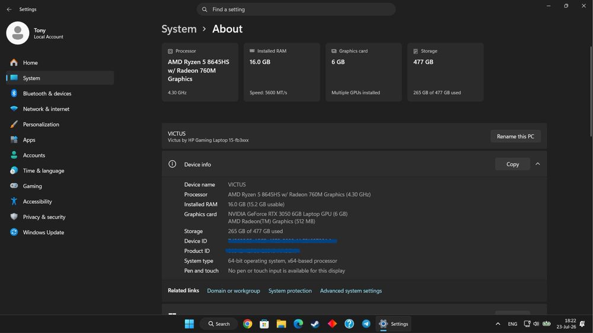Select System in the sidebar
The width and height of the screenshot is (593, 333).
pos(60,78)
